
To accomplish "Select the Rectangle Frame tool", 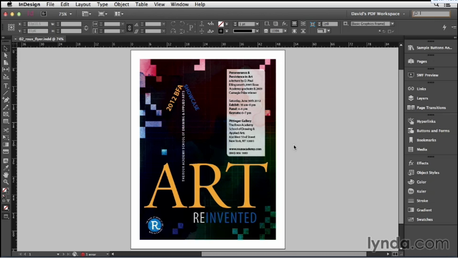I will pos(6,114).
